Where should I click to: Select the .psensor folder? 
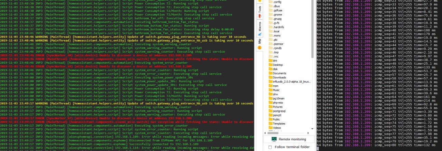point(276,44)
